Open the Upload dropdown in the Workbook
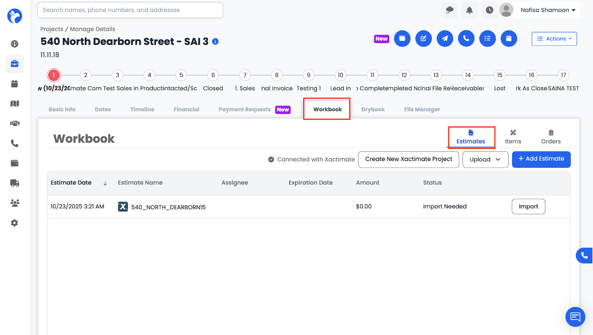The height and width of the screenshot is (335, 593). point(485,159)
